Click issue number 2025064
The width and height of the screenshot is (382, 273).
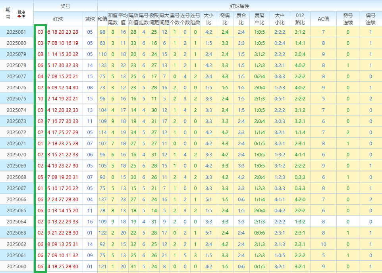pos(17,221)
